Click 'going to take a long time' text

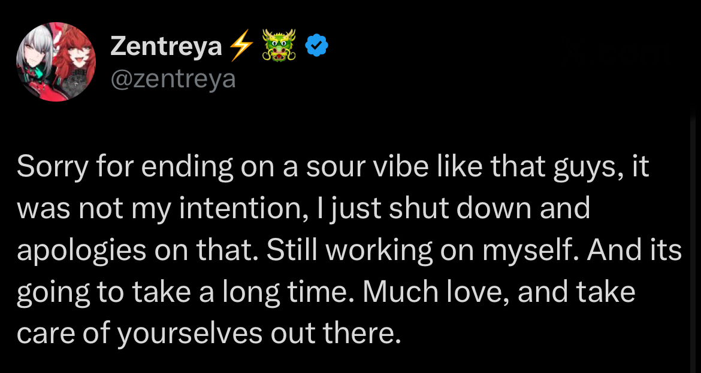point(184,292)
